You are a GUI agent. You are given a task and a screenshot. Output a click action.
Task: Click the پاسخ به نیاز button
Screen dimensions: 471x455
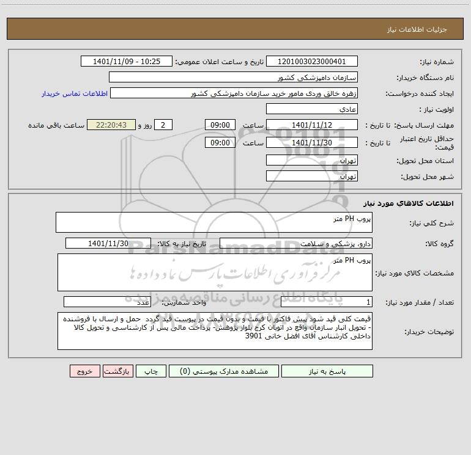(327, 371)
